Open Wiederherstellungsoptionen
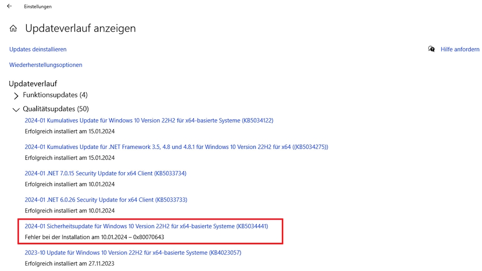Viewport: 482px width, 271px height. [46, 65]
